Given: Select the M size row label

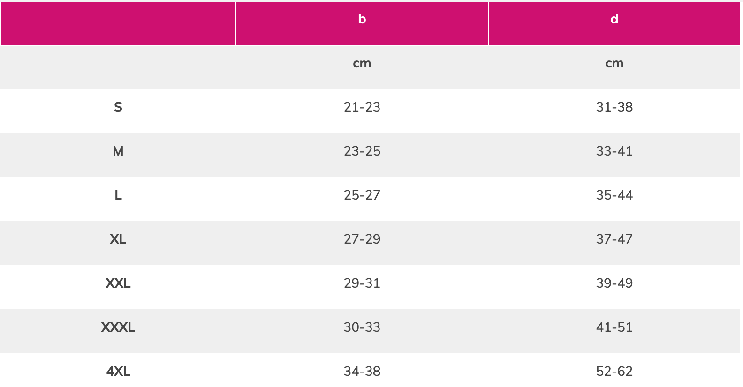Looking at the screenshot, I should (118, 151).
